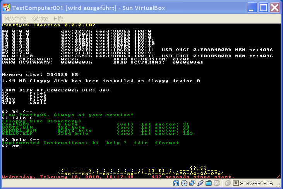Click the command prompt line with 'ææ'
283x189 pixels.
pos(10,146)
